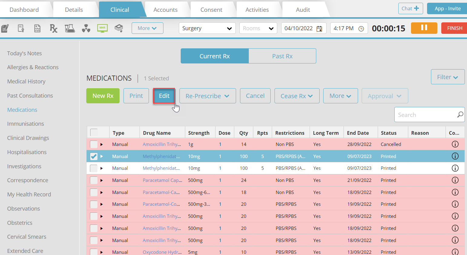Tick checkbox for Paracetamol 500mg-6 qty 18 row

coord(94,192)
